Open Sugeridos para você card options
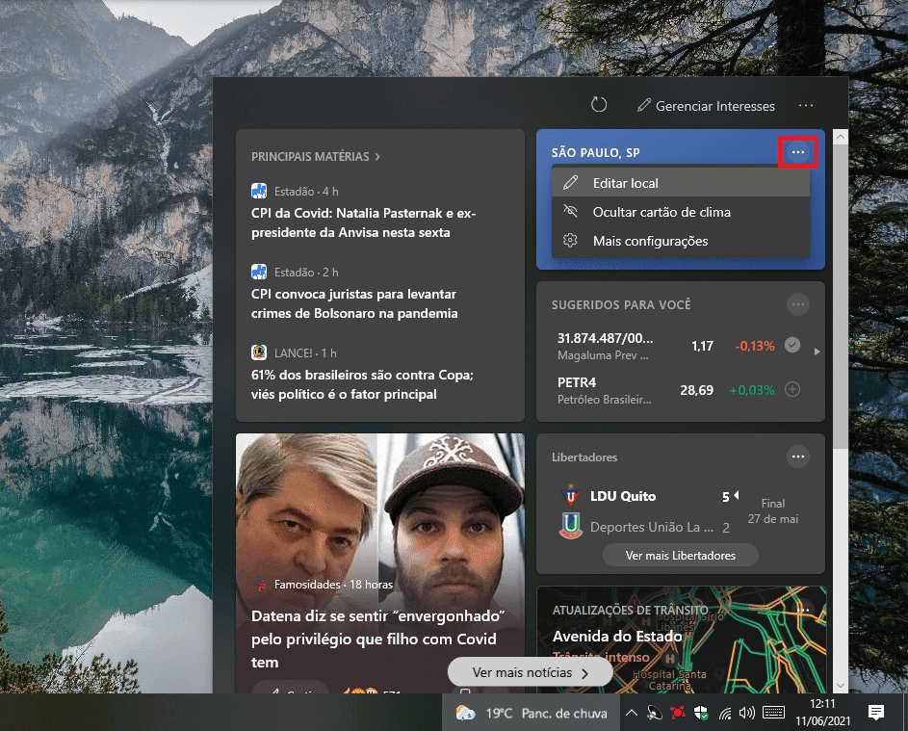Screen dimensions: 908x731 tap(798, 304)
